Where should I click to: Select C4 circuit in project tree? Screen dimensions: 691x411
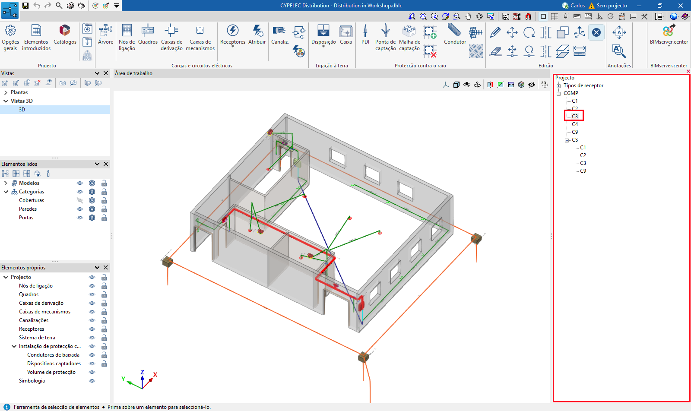click(575, 124)
